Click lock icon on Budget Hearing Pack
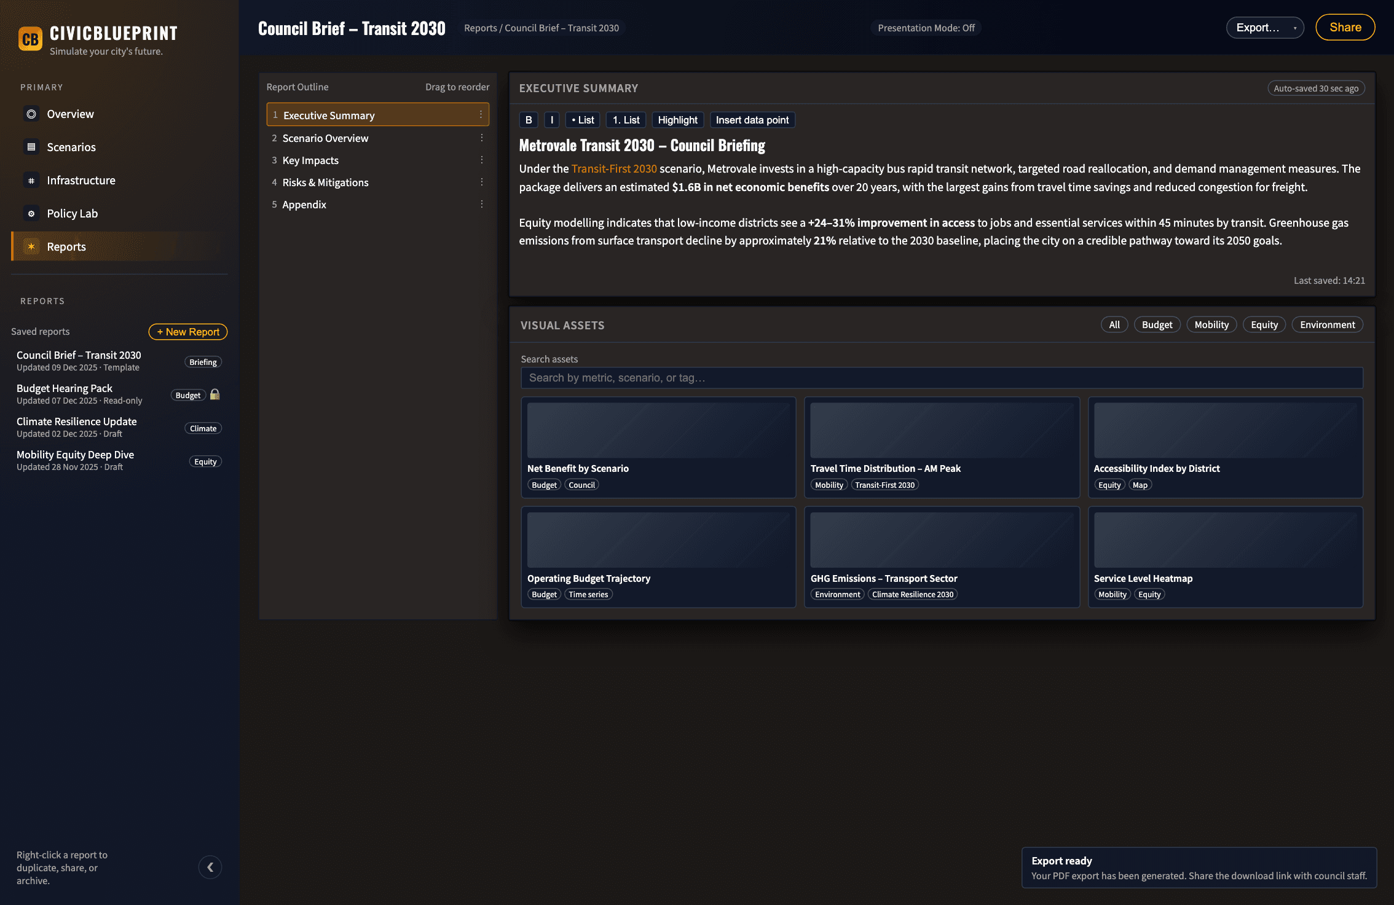 click(x=215, y=395)
